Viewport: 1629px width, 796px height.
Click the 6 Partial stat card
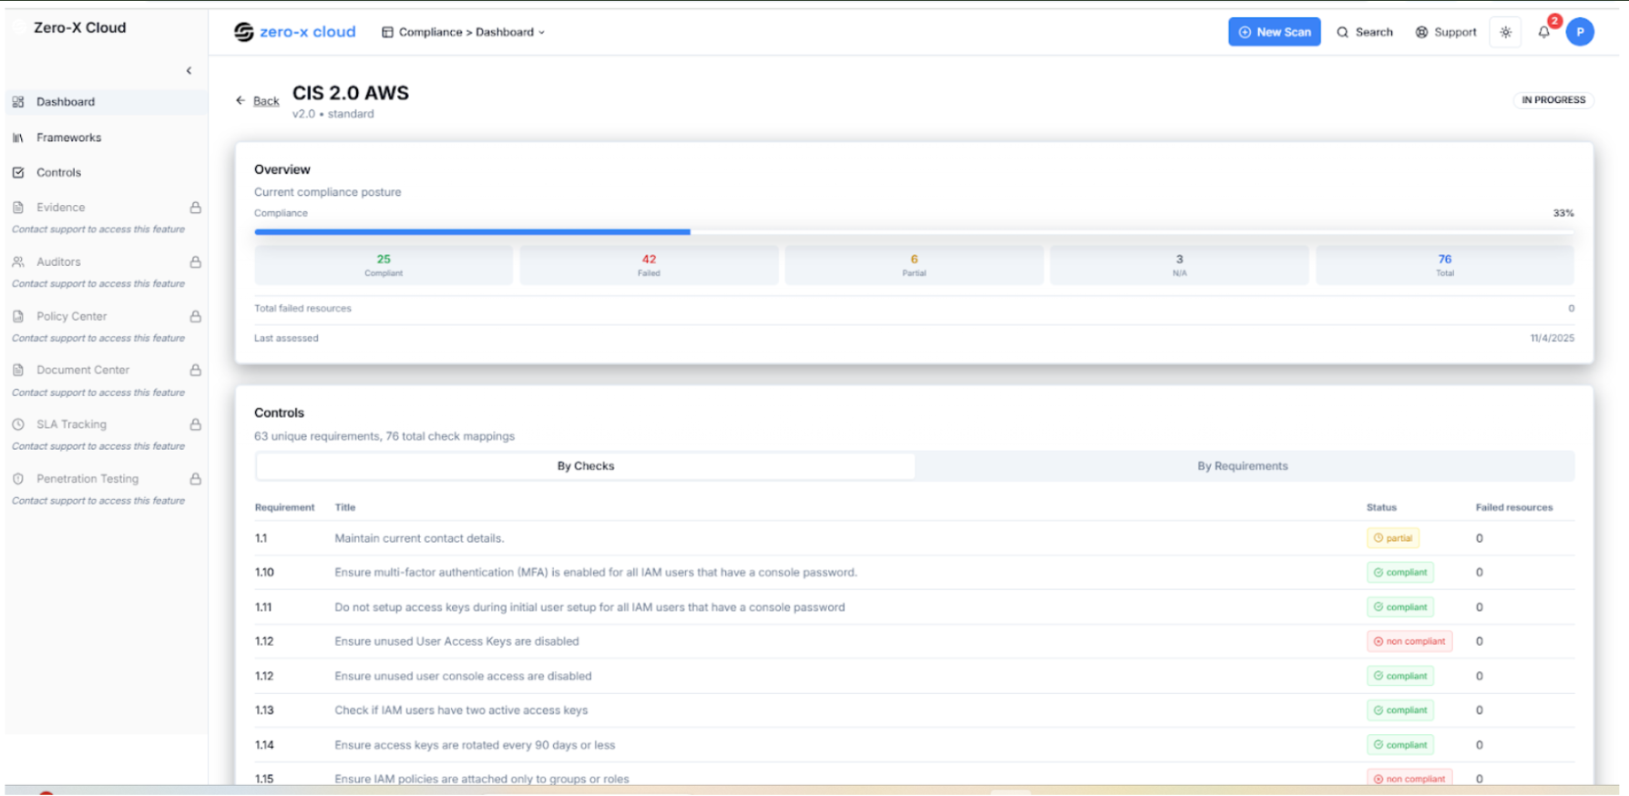(x=914, y=265)
